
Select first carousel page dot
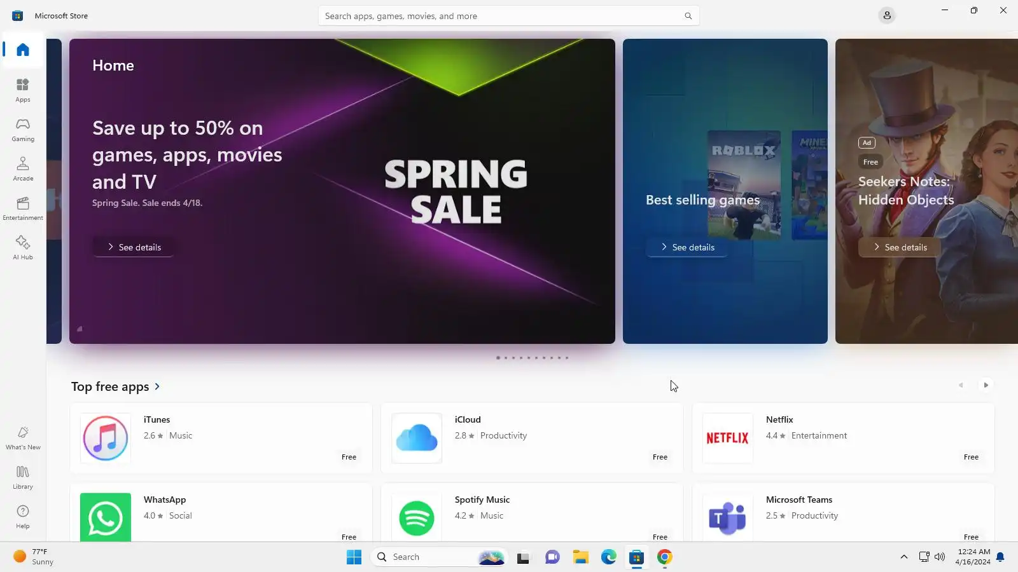coord(498,358)
